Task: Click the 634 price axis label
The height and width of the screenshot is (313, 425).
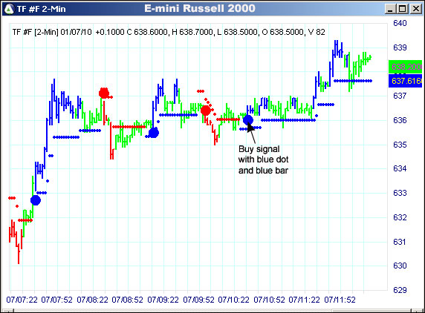Action: pos(400,168)
